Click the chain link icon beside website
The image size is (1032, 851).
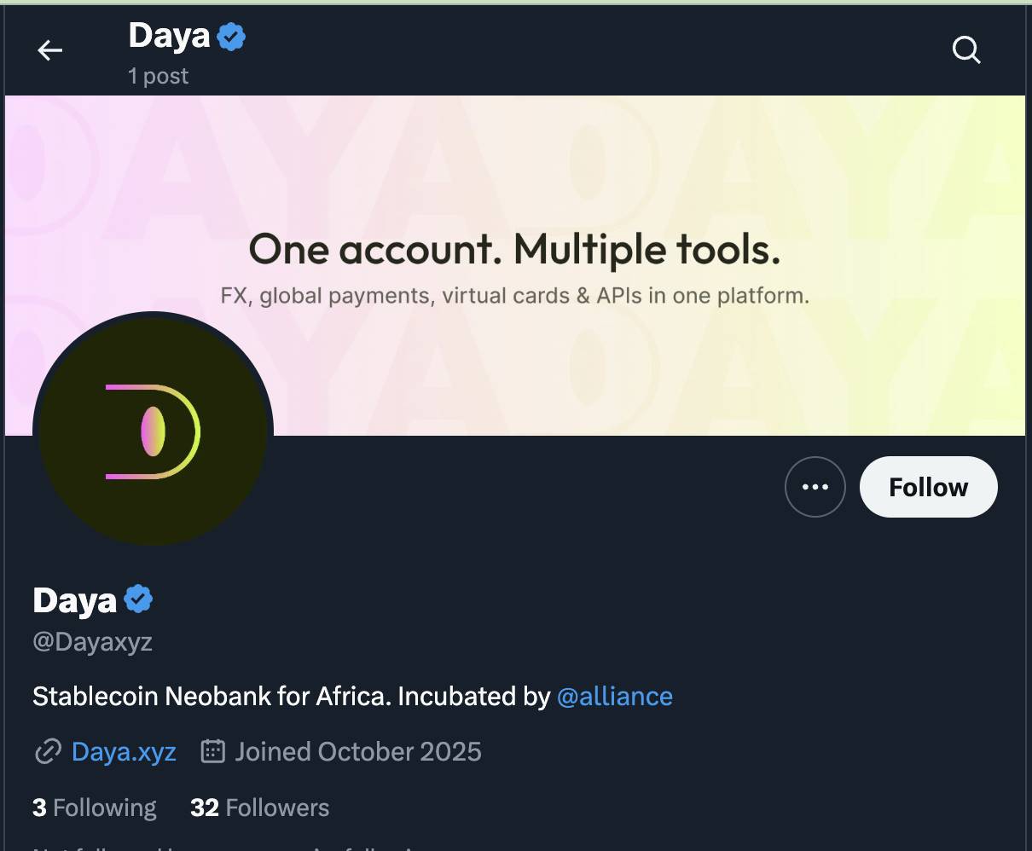(x=48, y=751)
